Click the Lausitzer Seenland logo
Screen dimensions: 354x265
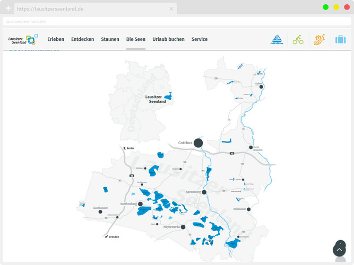23,40
